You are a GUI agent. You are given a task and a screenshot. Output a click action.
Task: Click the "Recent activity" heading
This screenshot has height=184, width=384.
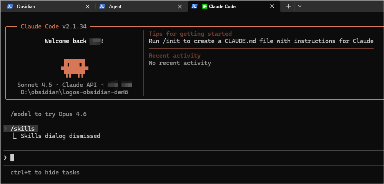coord(175,56)
